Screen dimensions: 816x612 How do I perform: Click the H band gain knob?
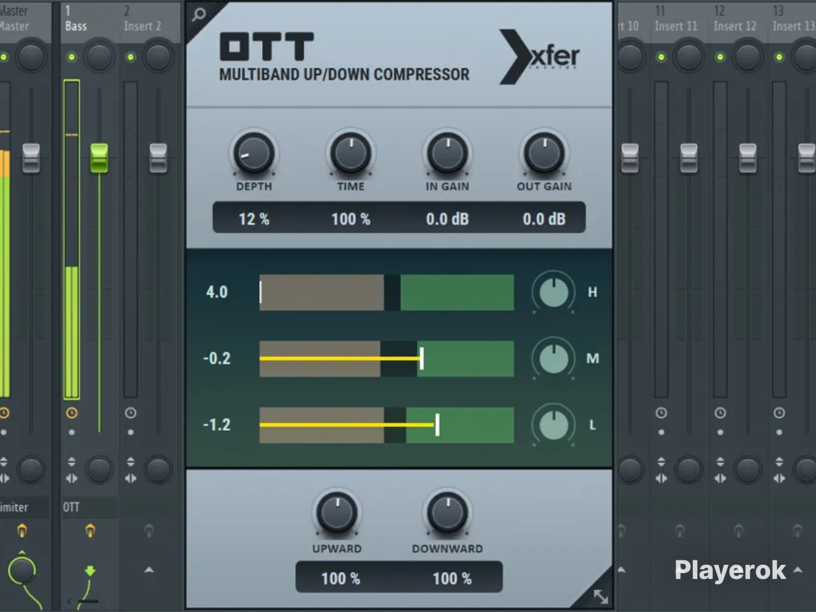pos(553,292)
